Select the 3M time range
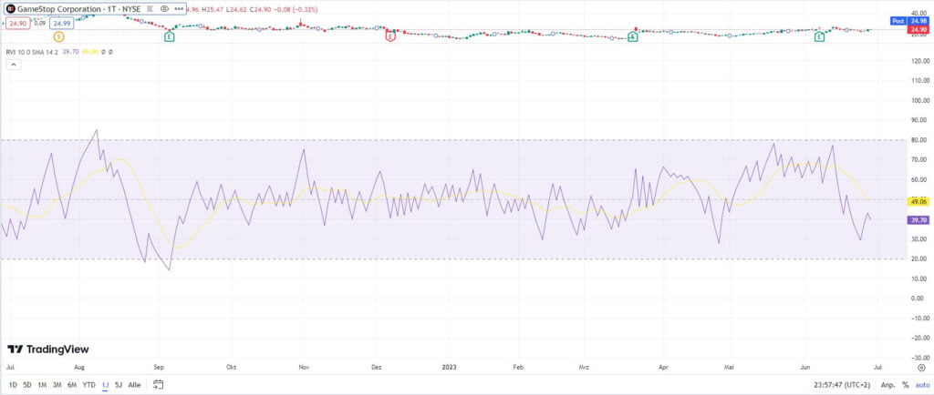This screenshot has width=934, height=395. click(57, 385)
